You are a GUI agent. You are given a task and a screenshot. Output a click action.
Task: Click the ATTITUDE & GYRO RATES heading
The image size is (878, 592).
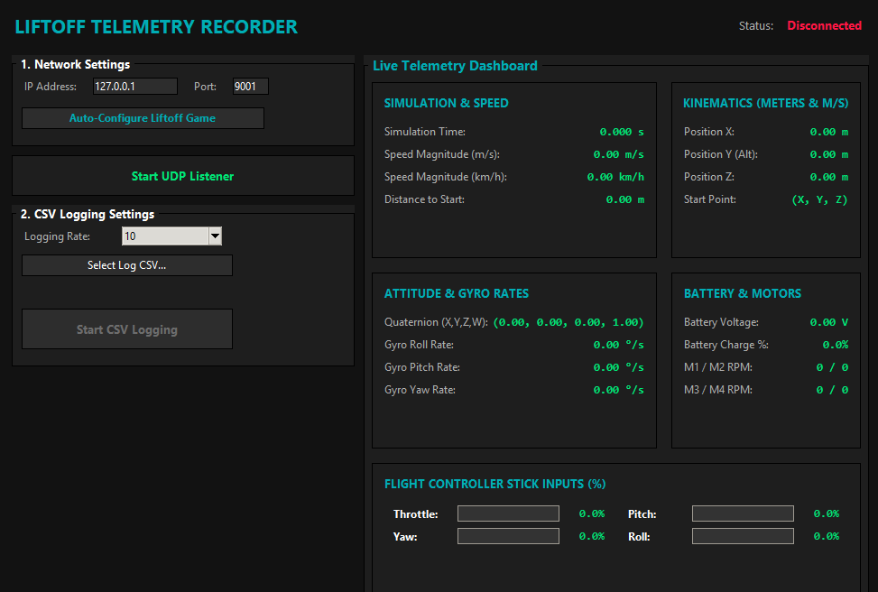tap(457, 293)
